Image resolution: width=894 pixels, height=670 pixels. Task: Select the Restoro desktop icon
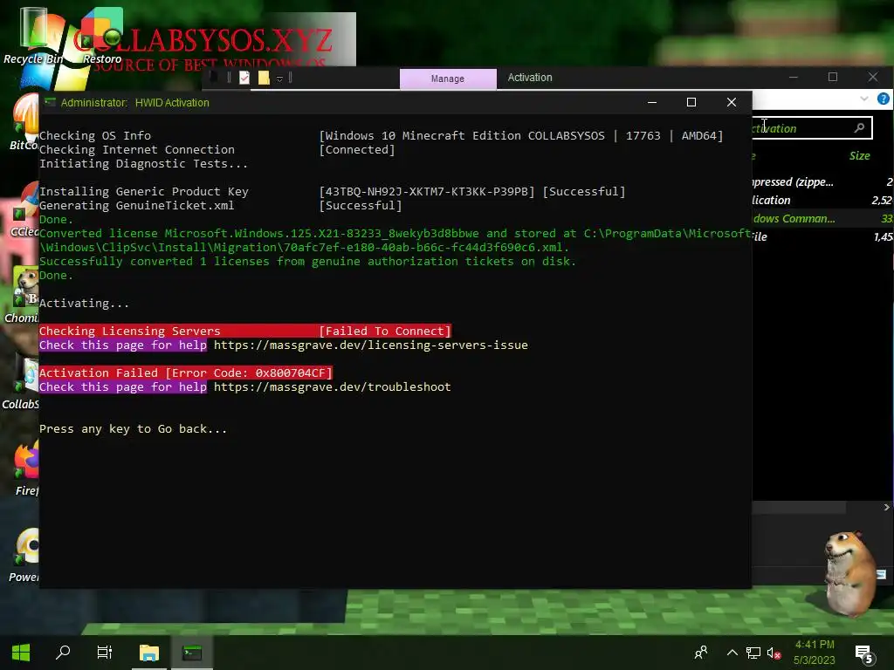pyautogui.click(x=101, y=35)
